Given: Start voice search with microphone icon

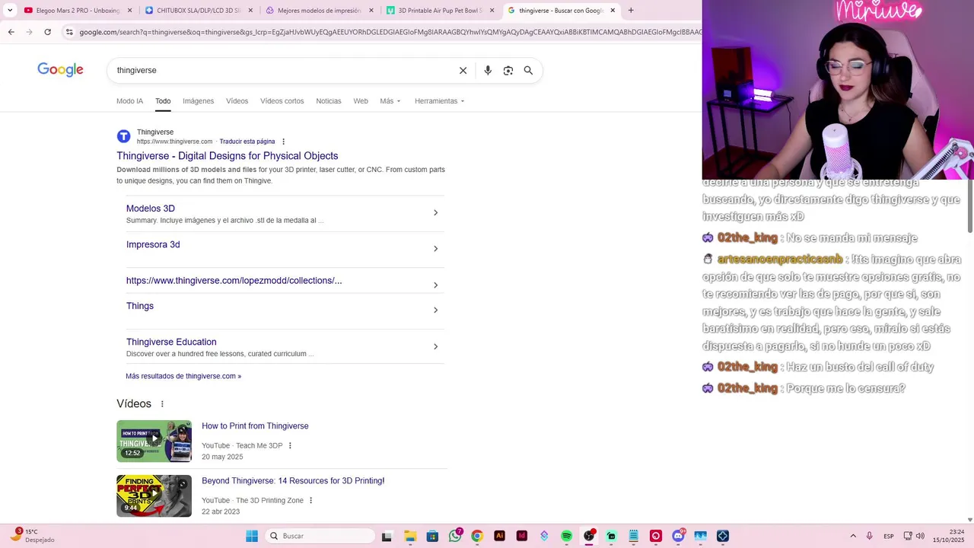Looking at the screenshot, I should tap(488, 70).
